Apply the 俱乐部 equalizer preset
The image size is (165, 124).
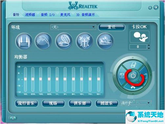click(x=80, y=103)
